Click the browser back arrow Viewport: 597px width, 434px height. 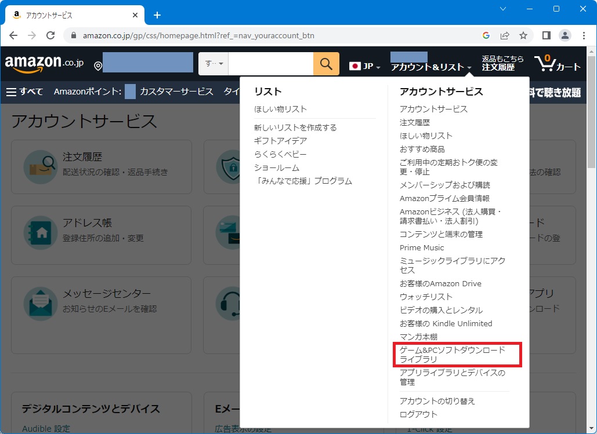(x=13, y=35)
